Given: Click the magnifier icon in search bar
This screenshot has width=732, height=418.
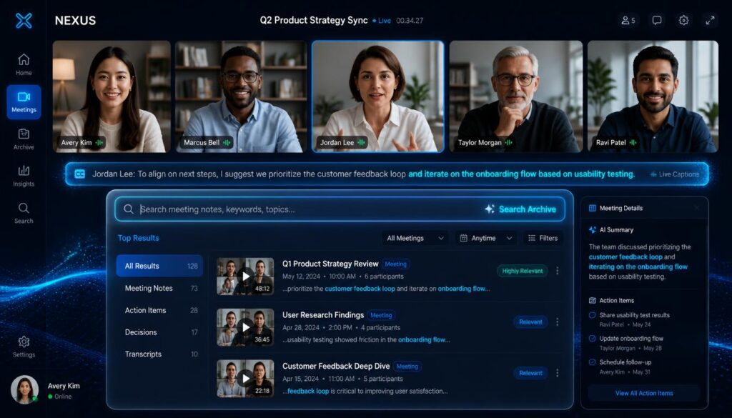Looking at the screenshot, I should tap(129, 209).
